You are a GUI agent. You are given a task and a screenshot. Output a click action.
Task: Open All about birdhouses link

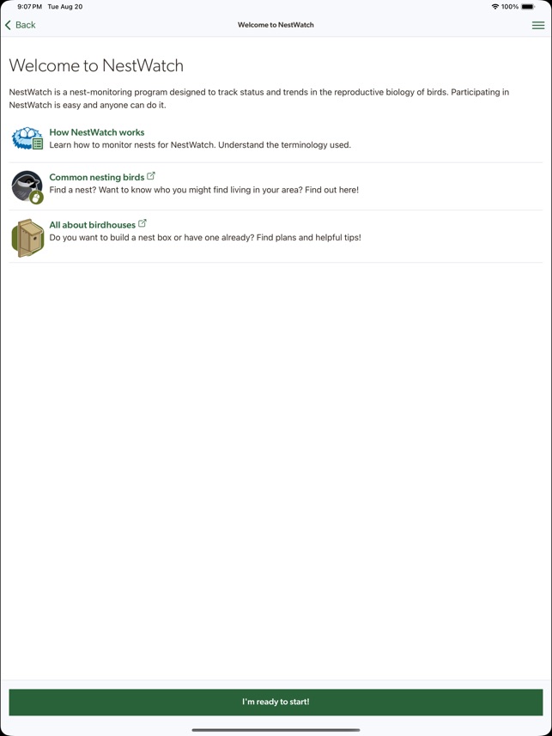pos(93,225)
